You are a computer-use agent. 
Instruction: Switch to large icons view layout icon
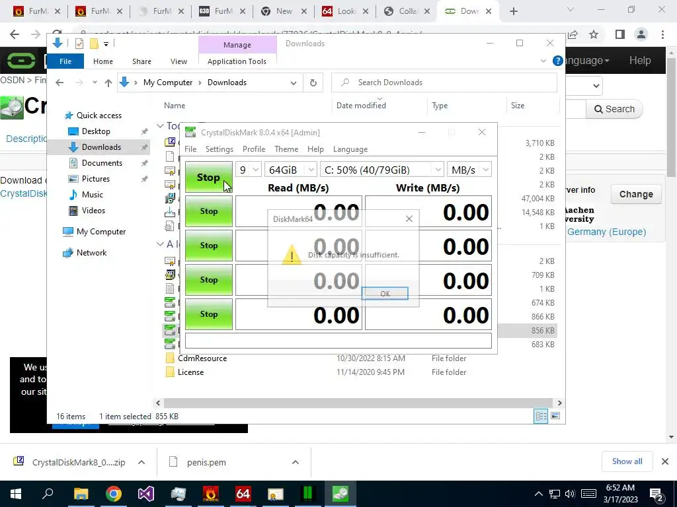[555, 416]
